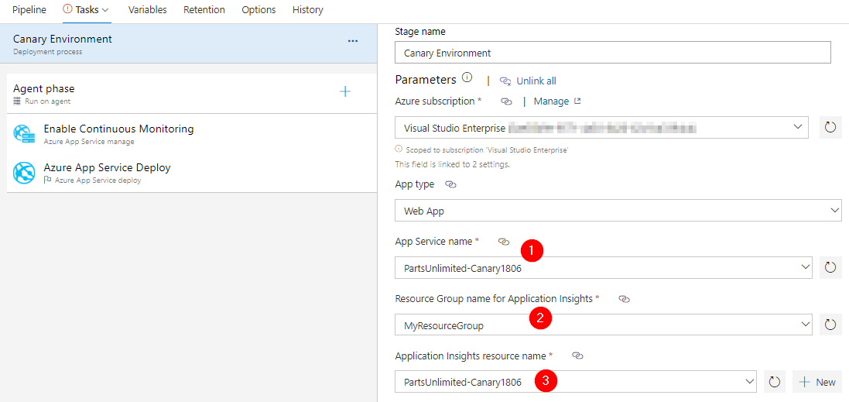Click the Unlink all chain icon
The width and height of the screenshot is (849, 402).
tap(505, 81)
